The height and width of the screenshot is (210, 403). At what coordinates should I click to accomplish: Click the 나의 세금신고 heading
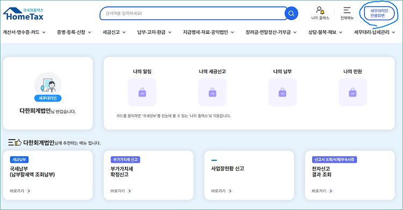[212, 71]
